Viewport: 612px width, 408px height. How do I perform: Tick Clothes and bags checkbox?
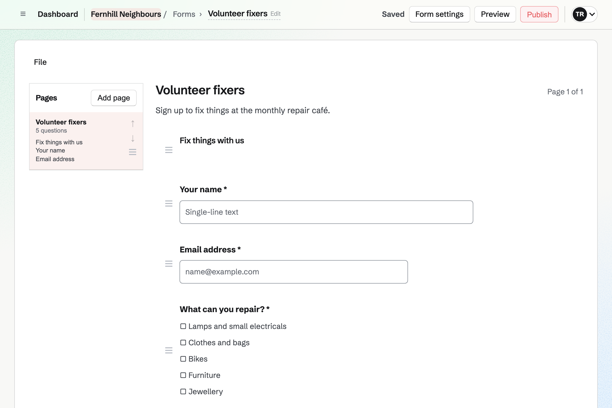183,342
